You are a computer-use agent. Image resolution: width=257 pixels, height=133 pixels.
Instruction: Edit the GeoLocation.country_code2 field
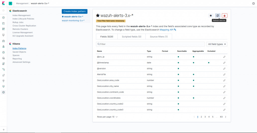click(224, 104)
